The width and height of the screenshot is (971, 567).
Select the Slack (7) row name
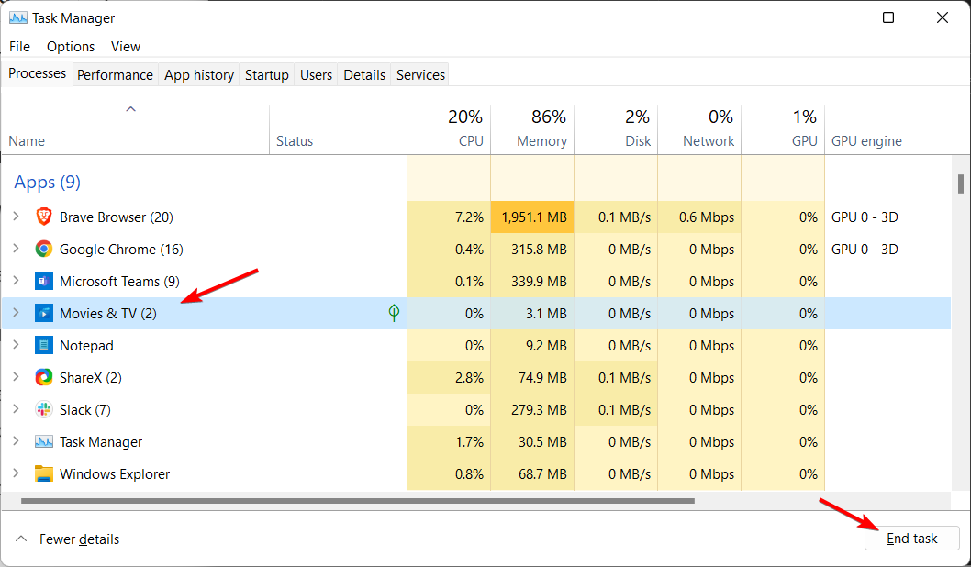tap(85, 410)
